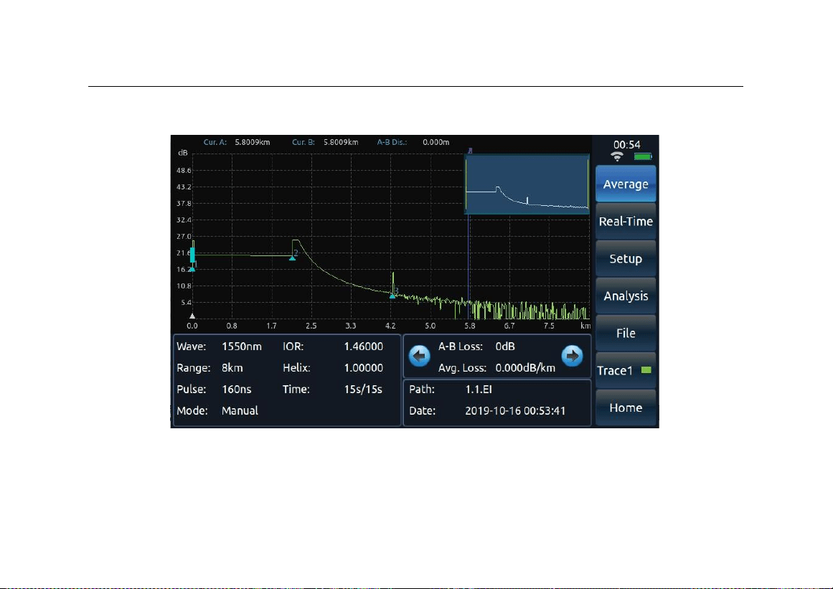
Task: Click the A-B Dis. 0.000m readout
Action: click(436, 142)
